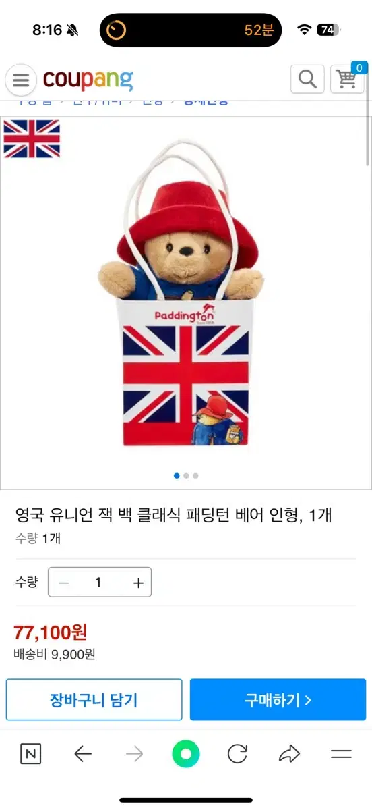Tap 구매하기 button

click(278, 700)
